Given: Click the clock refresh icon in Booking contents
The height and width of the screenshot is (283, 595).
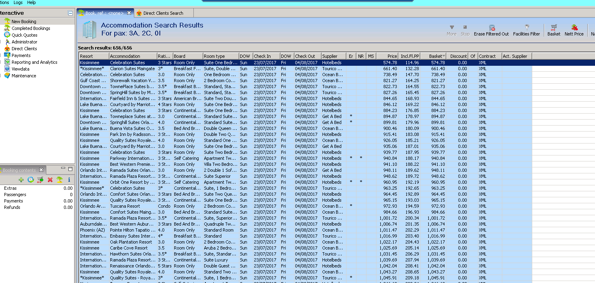Looking at the screenshot, I should pos(31,180).
